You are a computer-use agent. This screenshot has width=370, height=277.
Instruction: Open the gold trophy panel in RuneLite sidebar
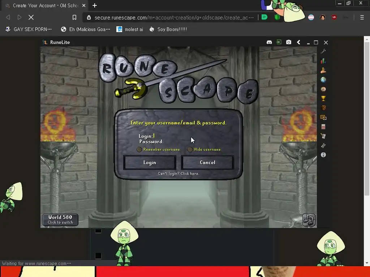(323, 98)
